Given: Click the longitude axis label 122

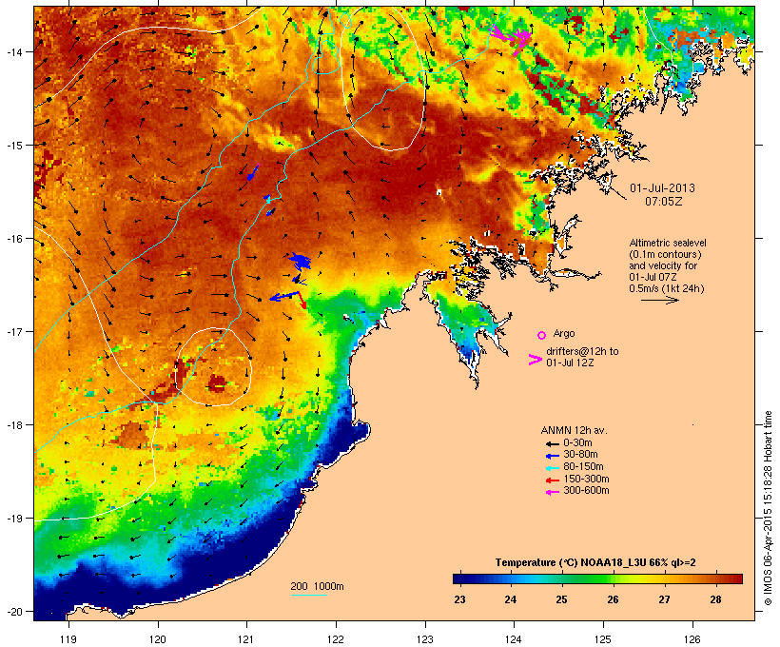Looking at the screenshot, I should pos(336,639).
